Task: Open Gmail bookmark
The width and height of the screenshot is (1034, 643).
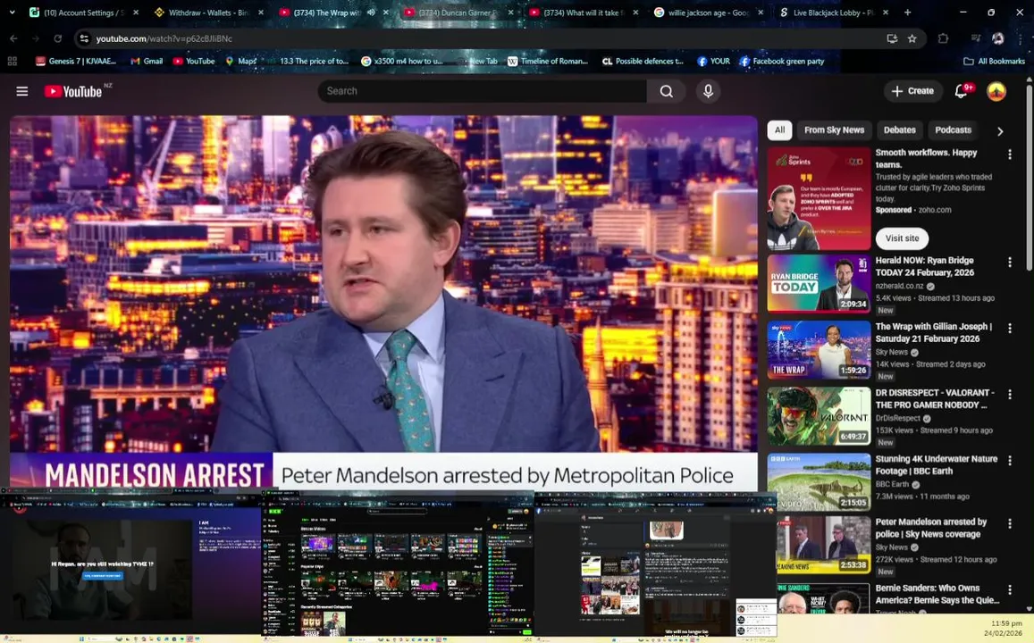Action: [147, 62]
